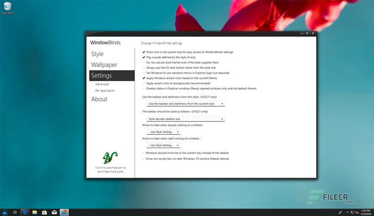374x216 pixels.
Task: Select the Settings section
Action: pyautogui.click(x=112, y=75)
